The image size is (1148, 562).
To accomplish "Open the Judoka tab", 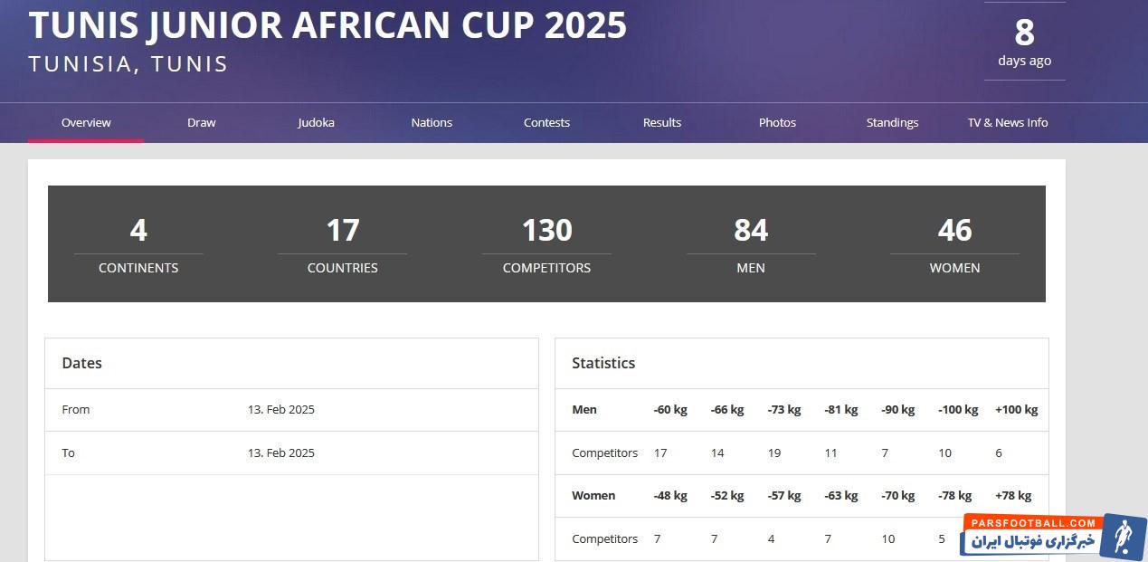I will (316, 122).
